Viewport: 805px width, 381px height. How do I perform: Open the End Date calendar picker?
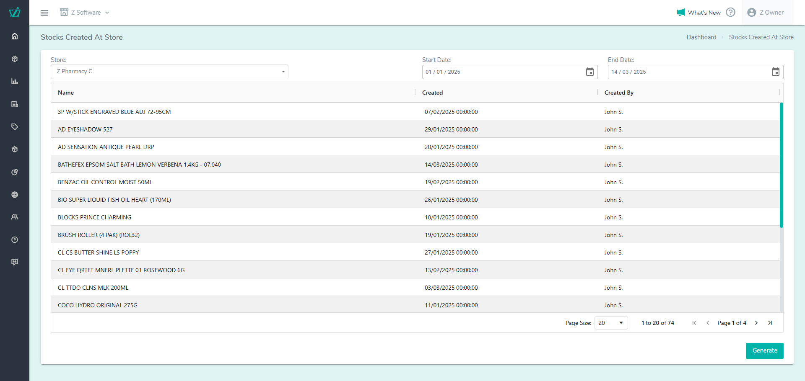click(x=775, y=72)
